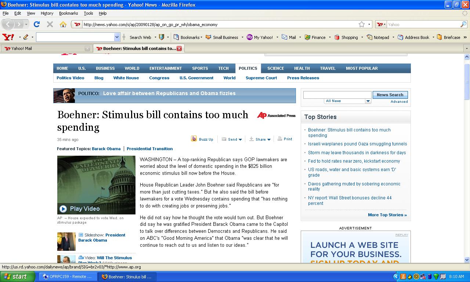Open Mail from the Yahoo toolbar
470x282 pixels.
[289, 37]
